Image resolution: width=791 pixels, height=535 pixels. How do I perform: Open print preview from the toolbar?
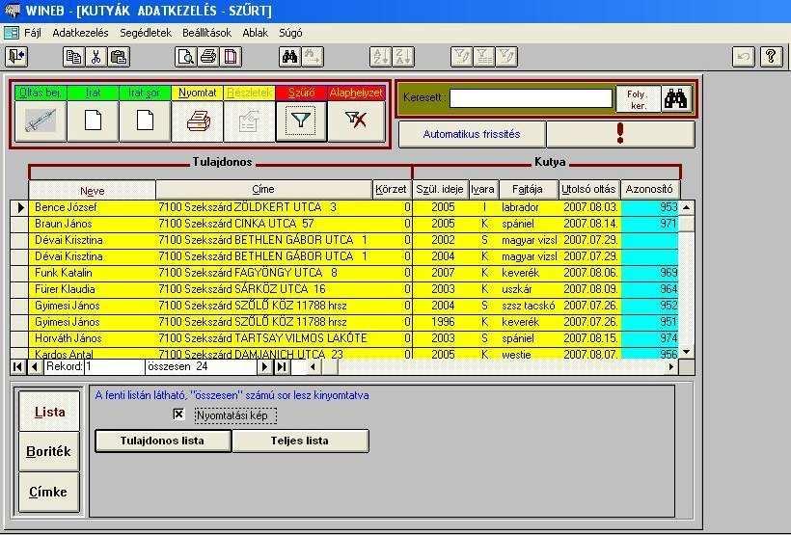point(185,57)
